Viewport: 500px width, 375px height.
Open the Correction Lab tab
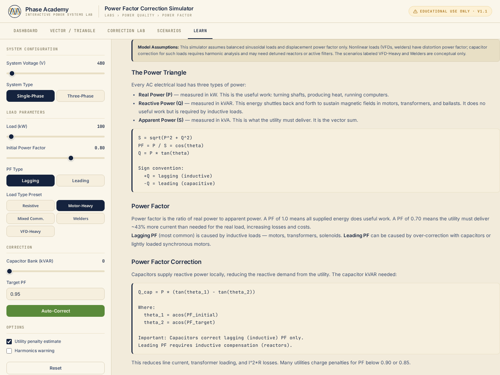[x=126, y=31]
